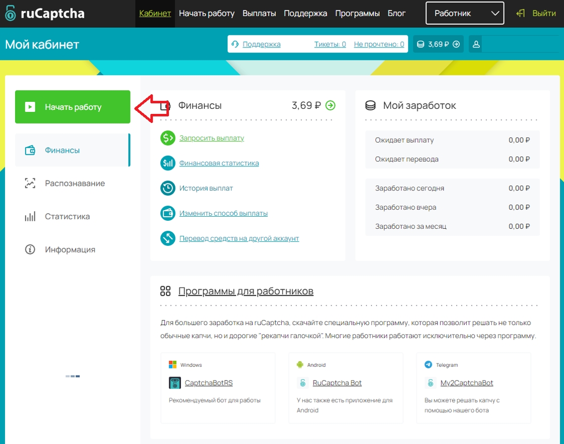Open Финансовая статистика link
The image size is (564, 444).
(219, 163)
